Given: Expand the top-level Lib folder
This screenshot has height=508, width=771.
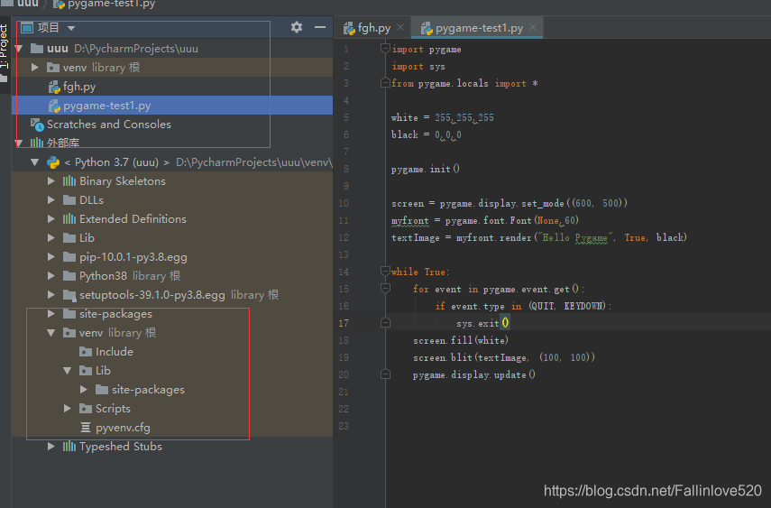Looking at the screenshot, I should (x=51, y=237).
